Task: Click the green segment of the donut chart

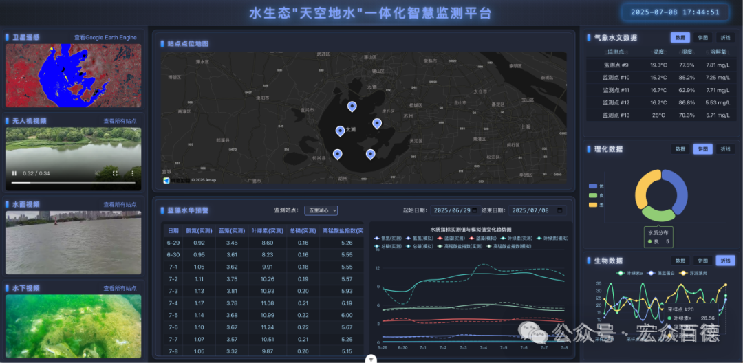Action: [x=658, y=214]
